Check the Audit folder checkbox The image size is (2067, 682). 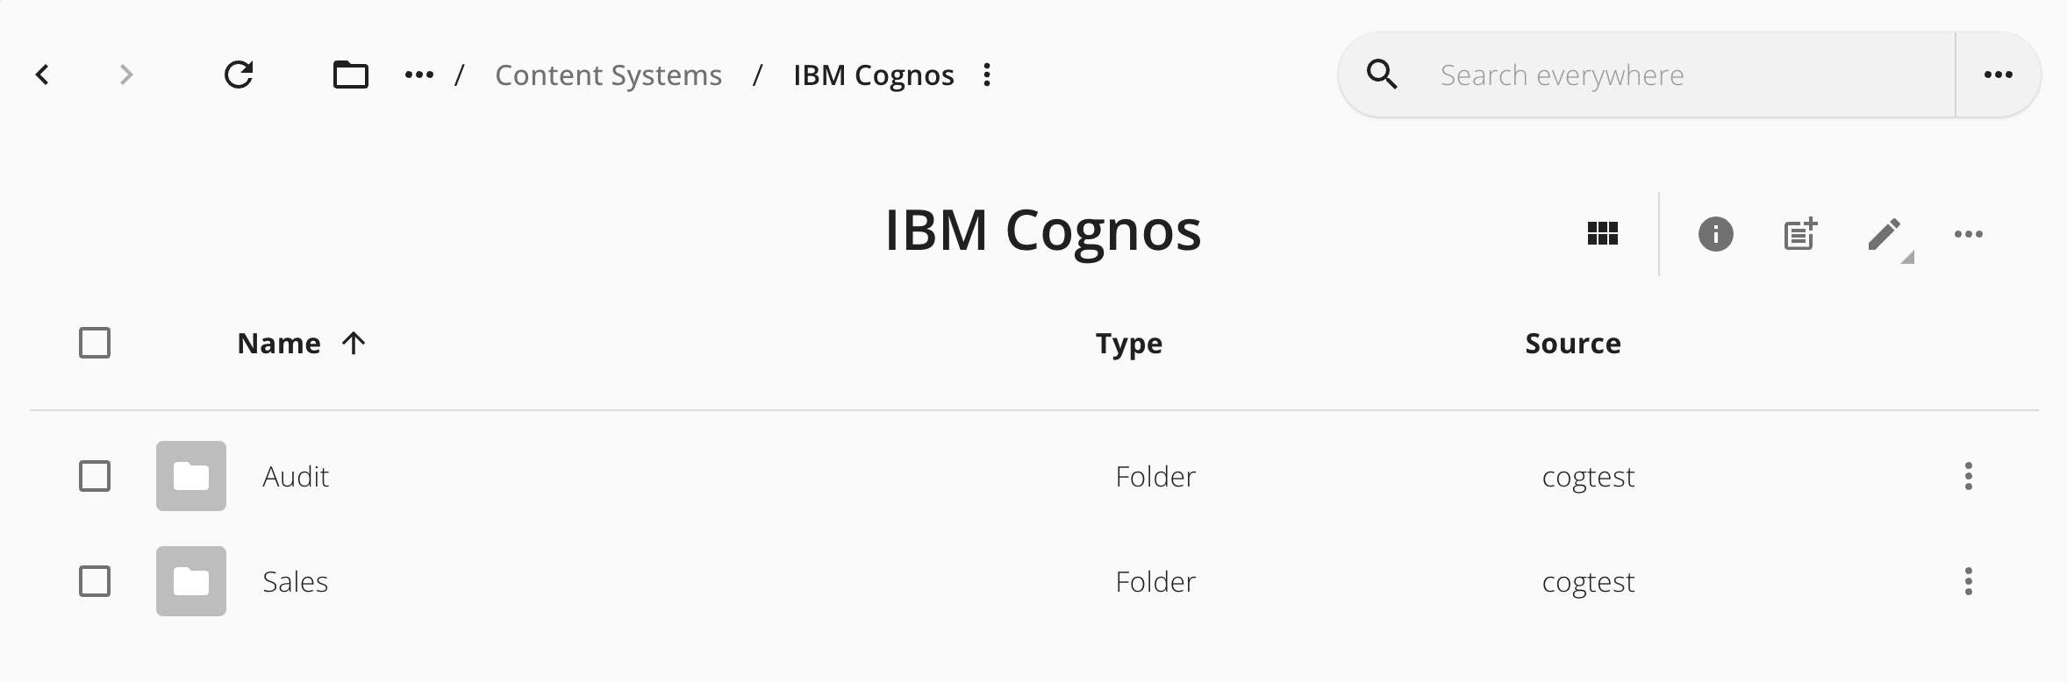[95, 476]
